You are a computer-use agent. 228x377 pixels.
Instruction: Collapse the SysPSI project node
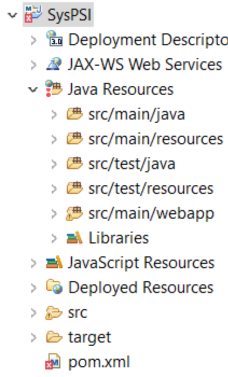12,16
